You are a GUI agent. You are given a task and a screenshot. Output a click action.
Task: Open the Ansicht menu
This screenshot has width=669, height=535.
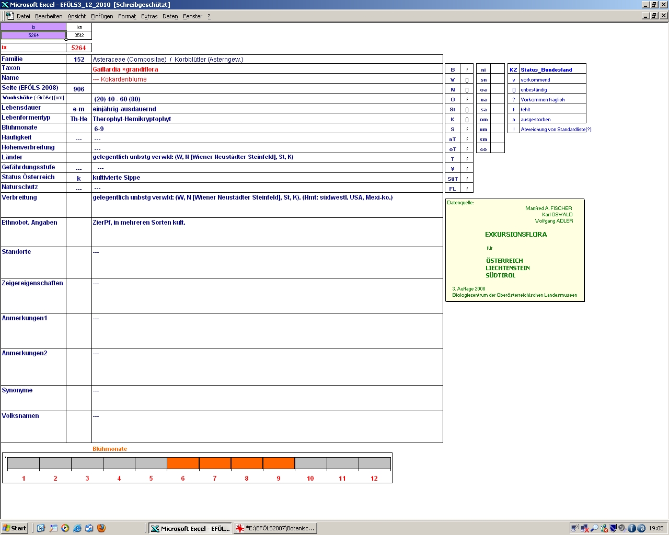(x=77, y=16)
